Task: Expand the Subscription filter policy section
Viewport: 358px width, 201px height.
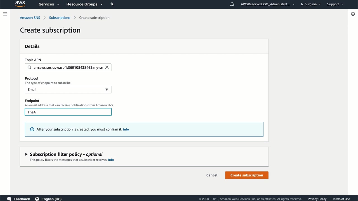Action: [26, 154]
